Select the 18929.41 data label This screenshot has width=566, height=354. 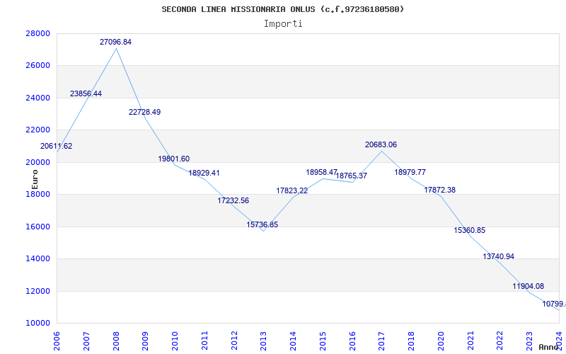coord(204,173)
